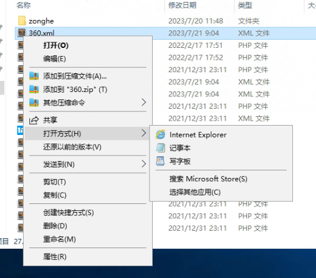316x278 pixels.
Task: Click the WordPad icon beside 写字板
Action: 160,161
